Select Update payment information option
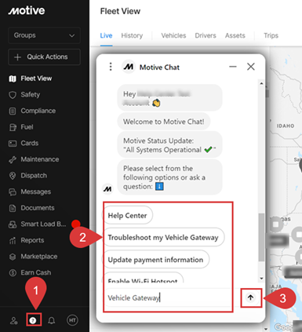302x332 pixels. (x=155, y=260)
